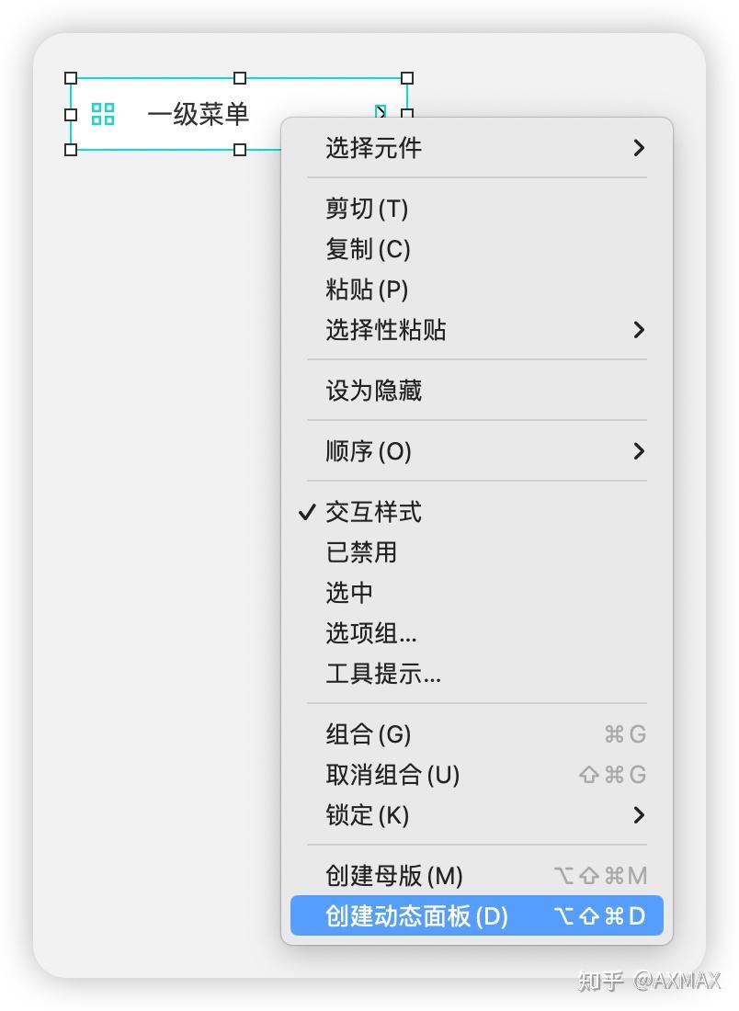
Task: Click the teal interaction marker on the widget
Action: (x=380, y=112)
